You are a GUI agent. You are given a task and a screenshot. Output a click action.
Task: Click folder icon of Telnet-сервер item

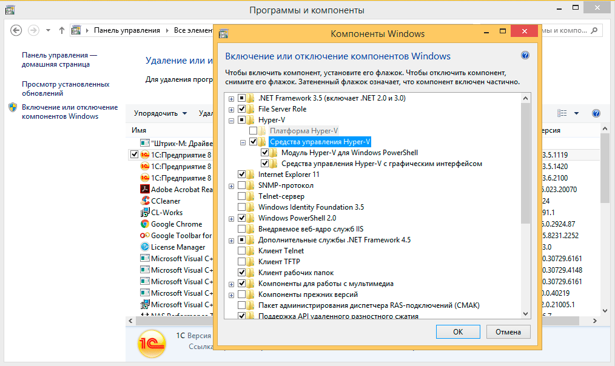pyautogui.click(x=250, y=196)
